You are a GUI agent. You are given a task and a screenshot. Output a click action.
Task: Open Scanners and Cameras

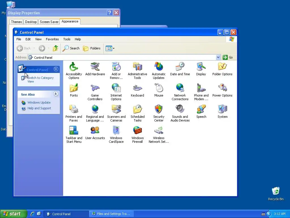coord(116,113)
